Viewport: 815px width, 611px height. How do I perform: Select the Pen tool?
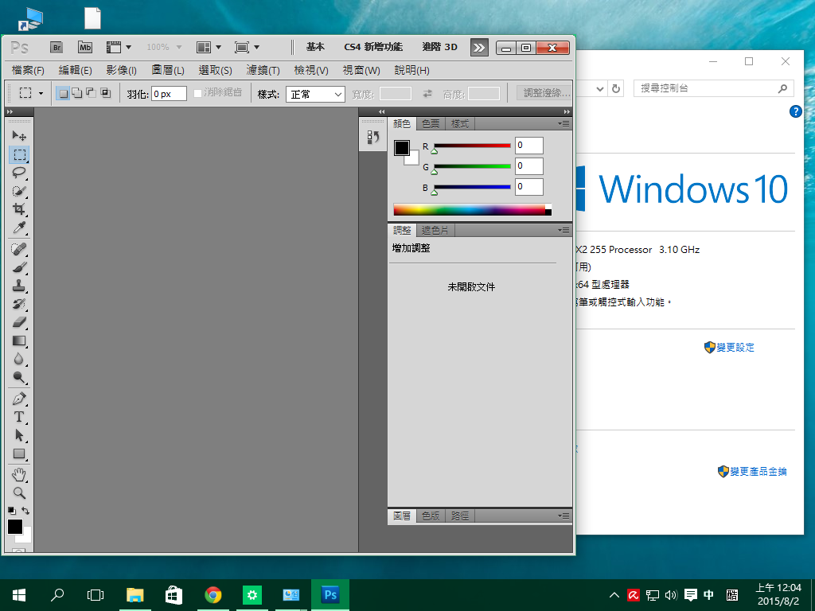coord(19,399)
